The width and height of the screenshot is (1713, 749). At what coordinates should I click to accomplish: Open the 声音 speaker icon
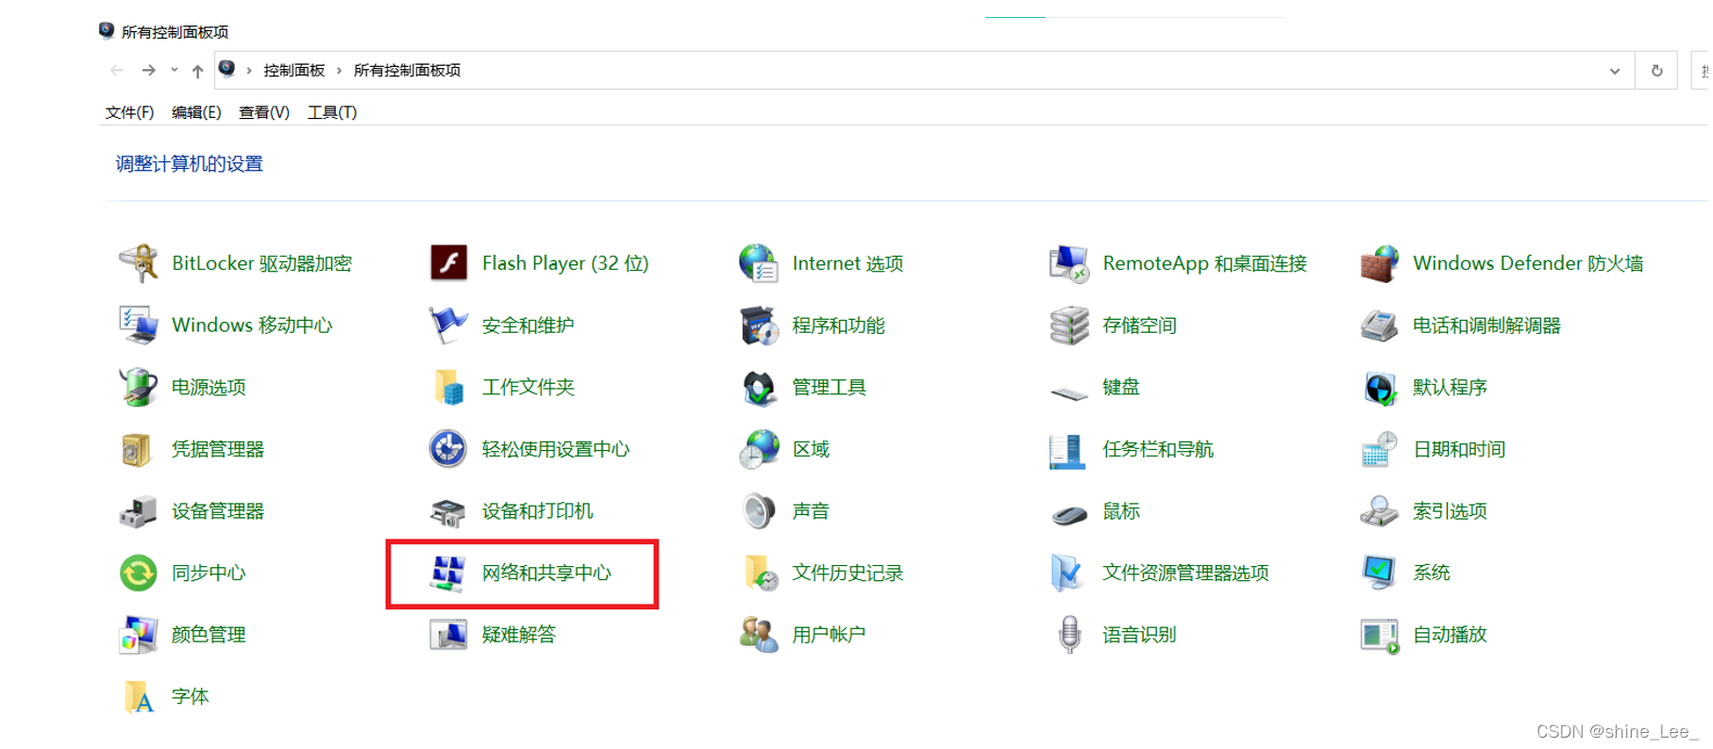(758, 511)
